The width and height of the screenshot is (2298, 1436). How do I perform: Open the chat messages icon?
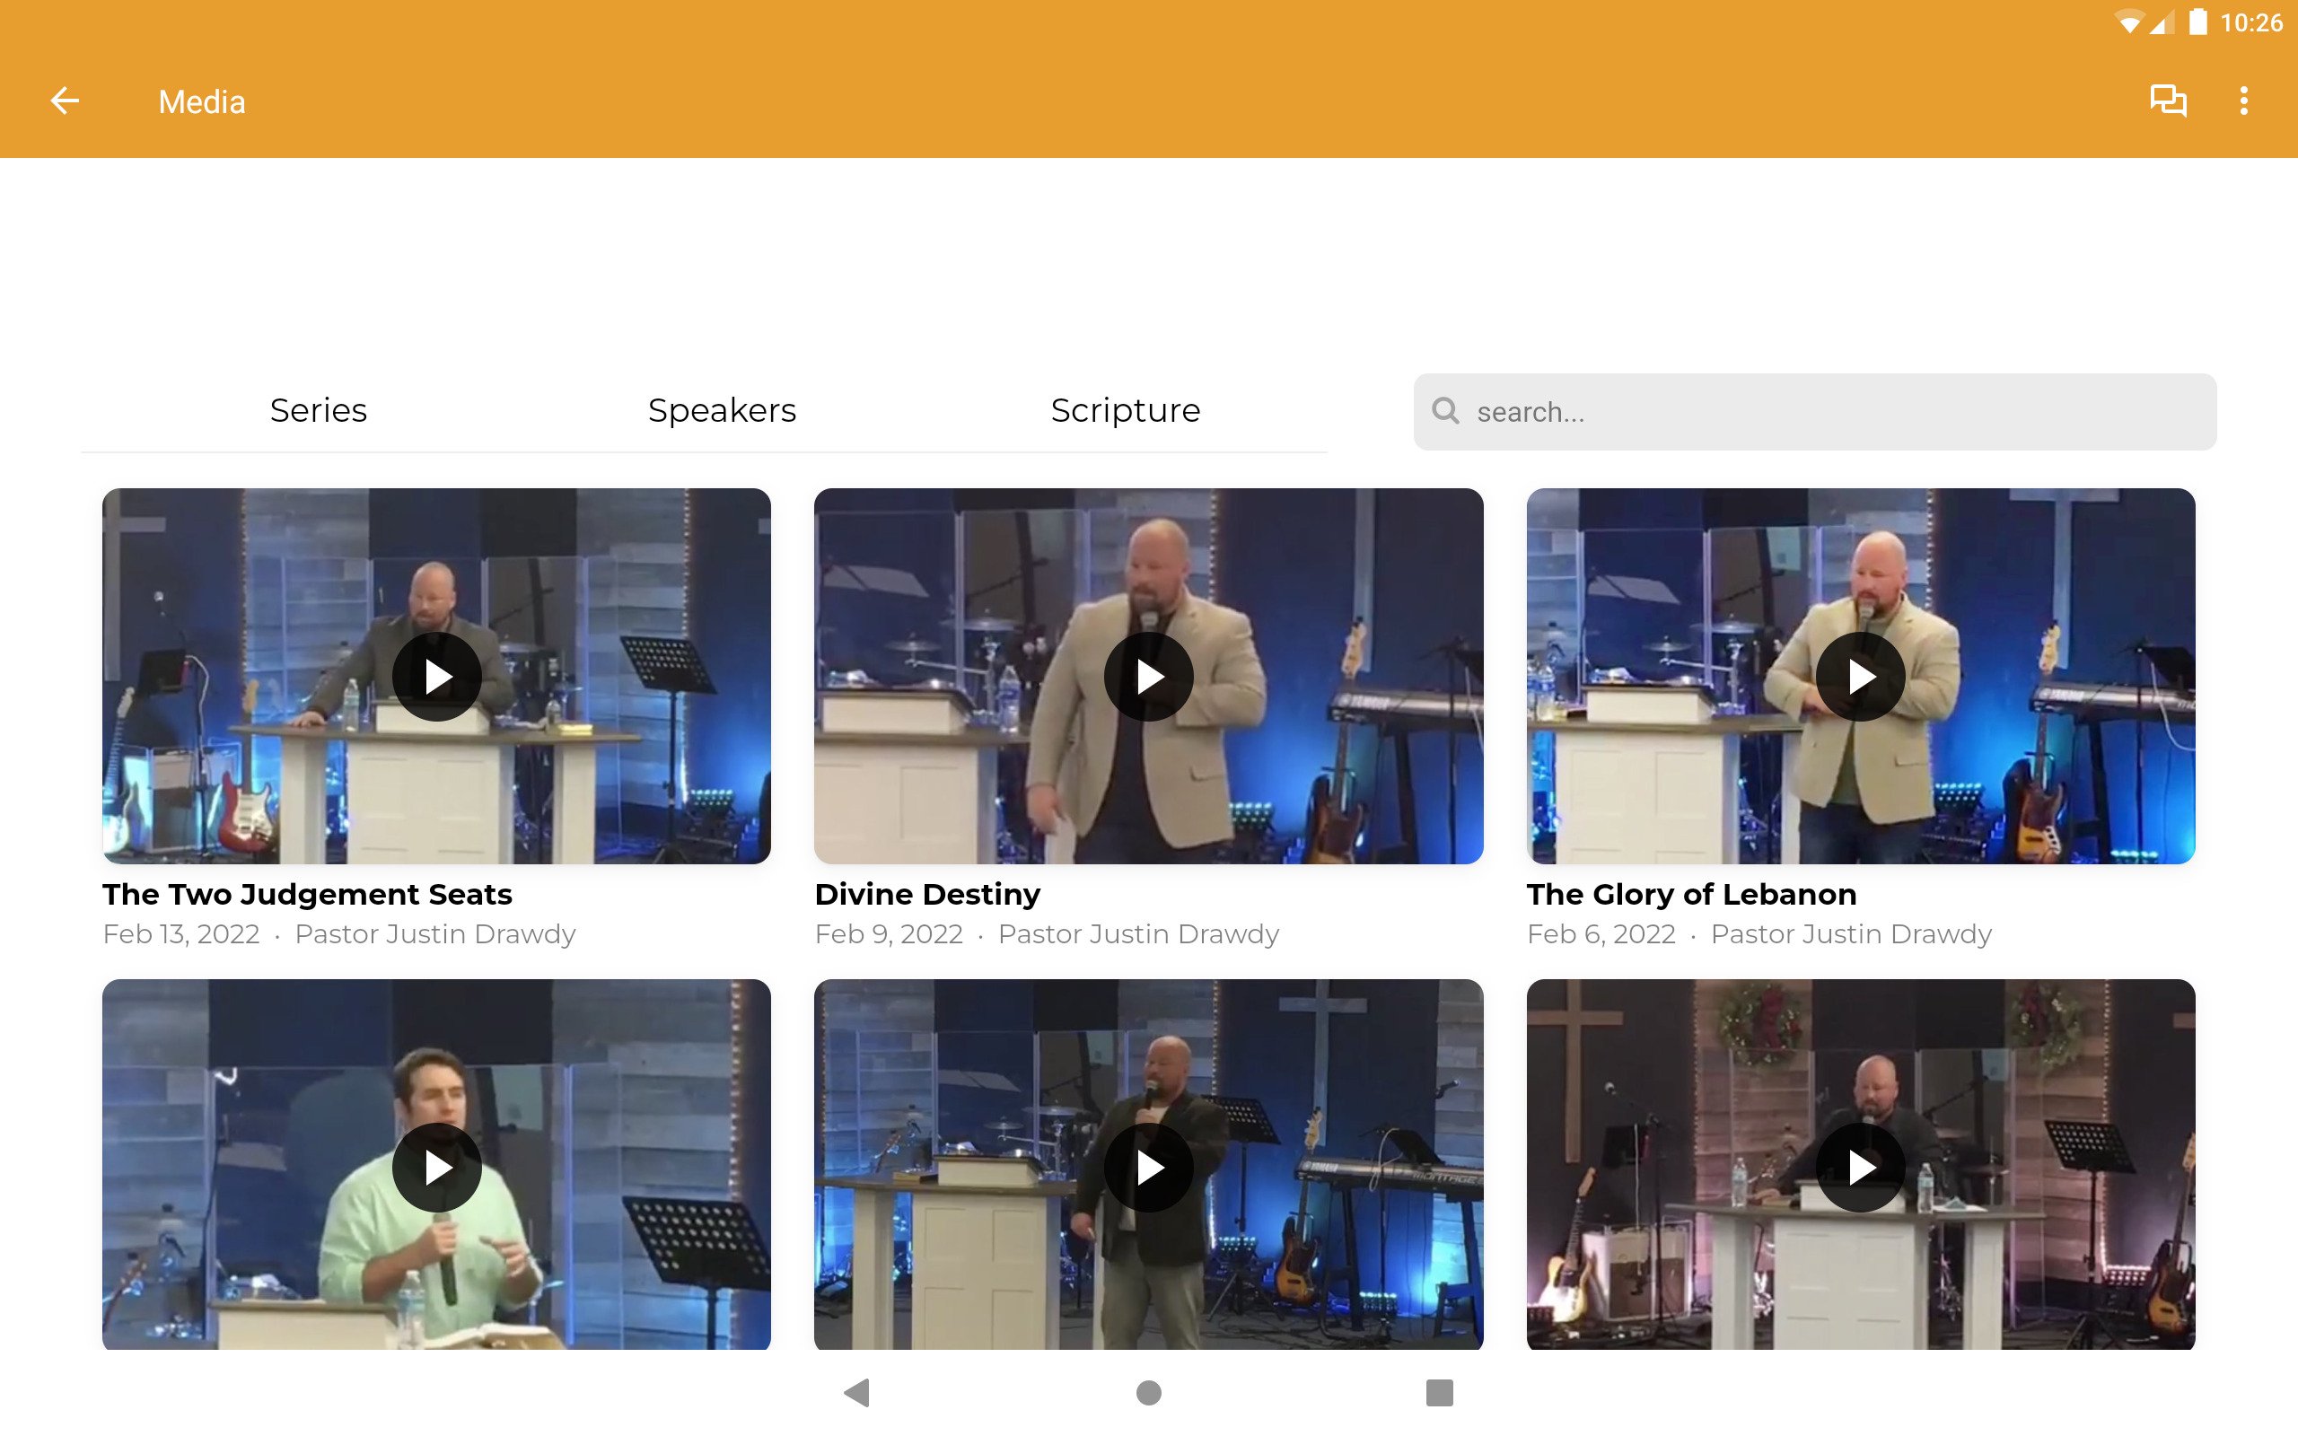(x=2168, y=101)
